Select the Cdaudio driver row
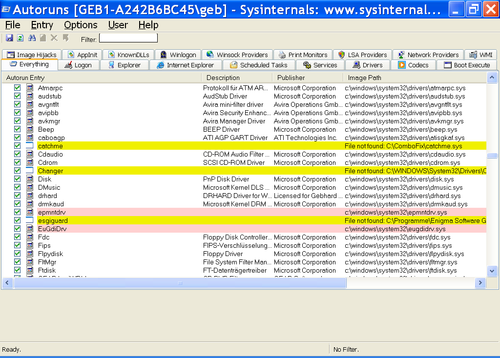This screenshot has height=358, width=500. click(244, 154)
